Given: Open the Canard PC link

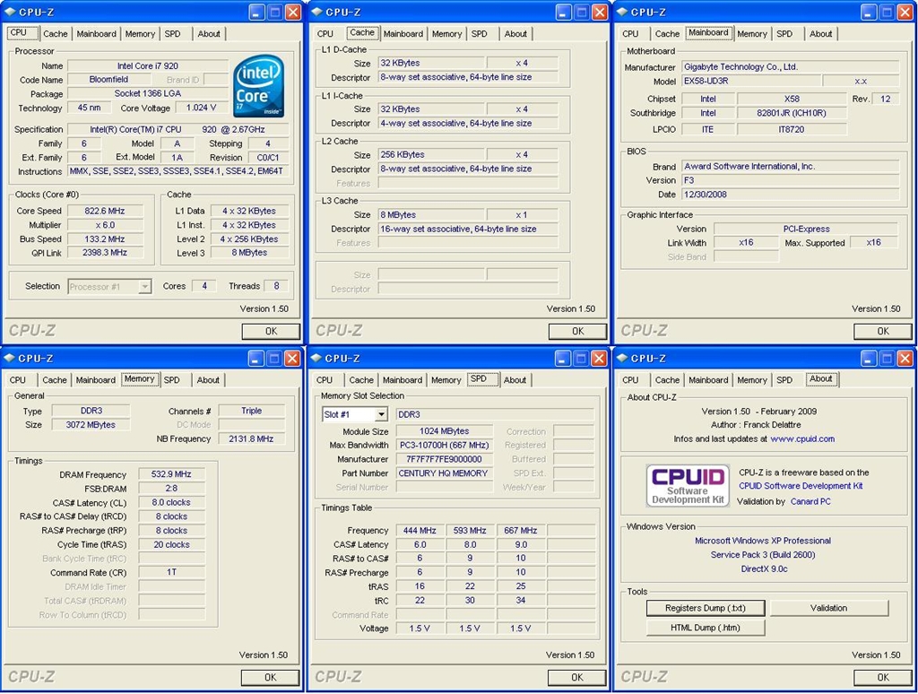Looking at the screenshot, I should coord(810,501).
